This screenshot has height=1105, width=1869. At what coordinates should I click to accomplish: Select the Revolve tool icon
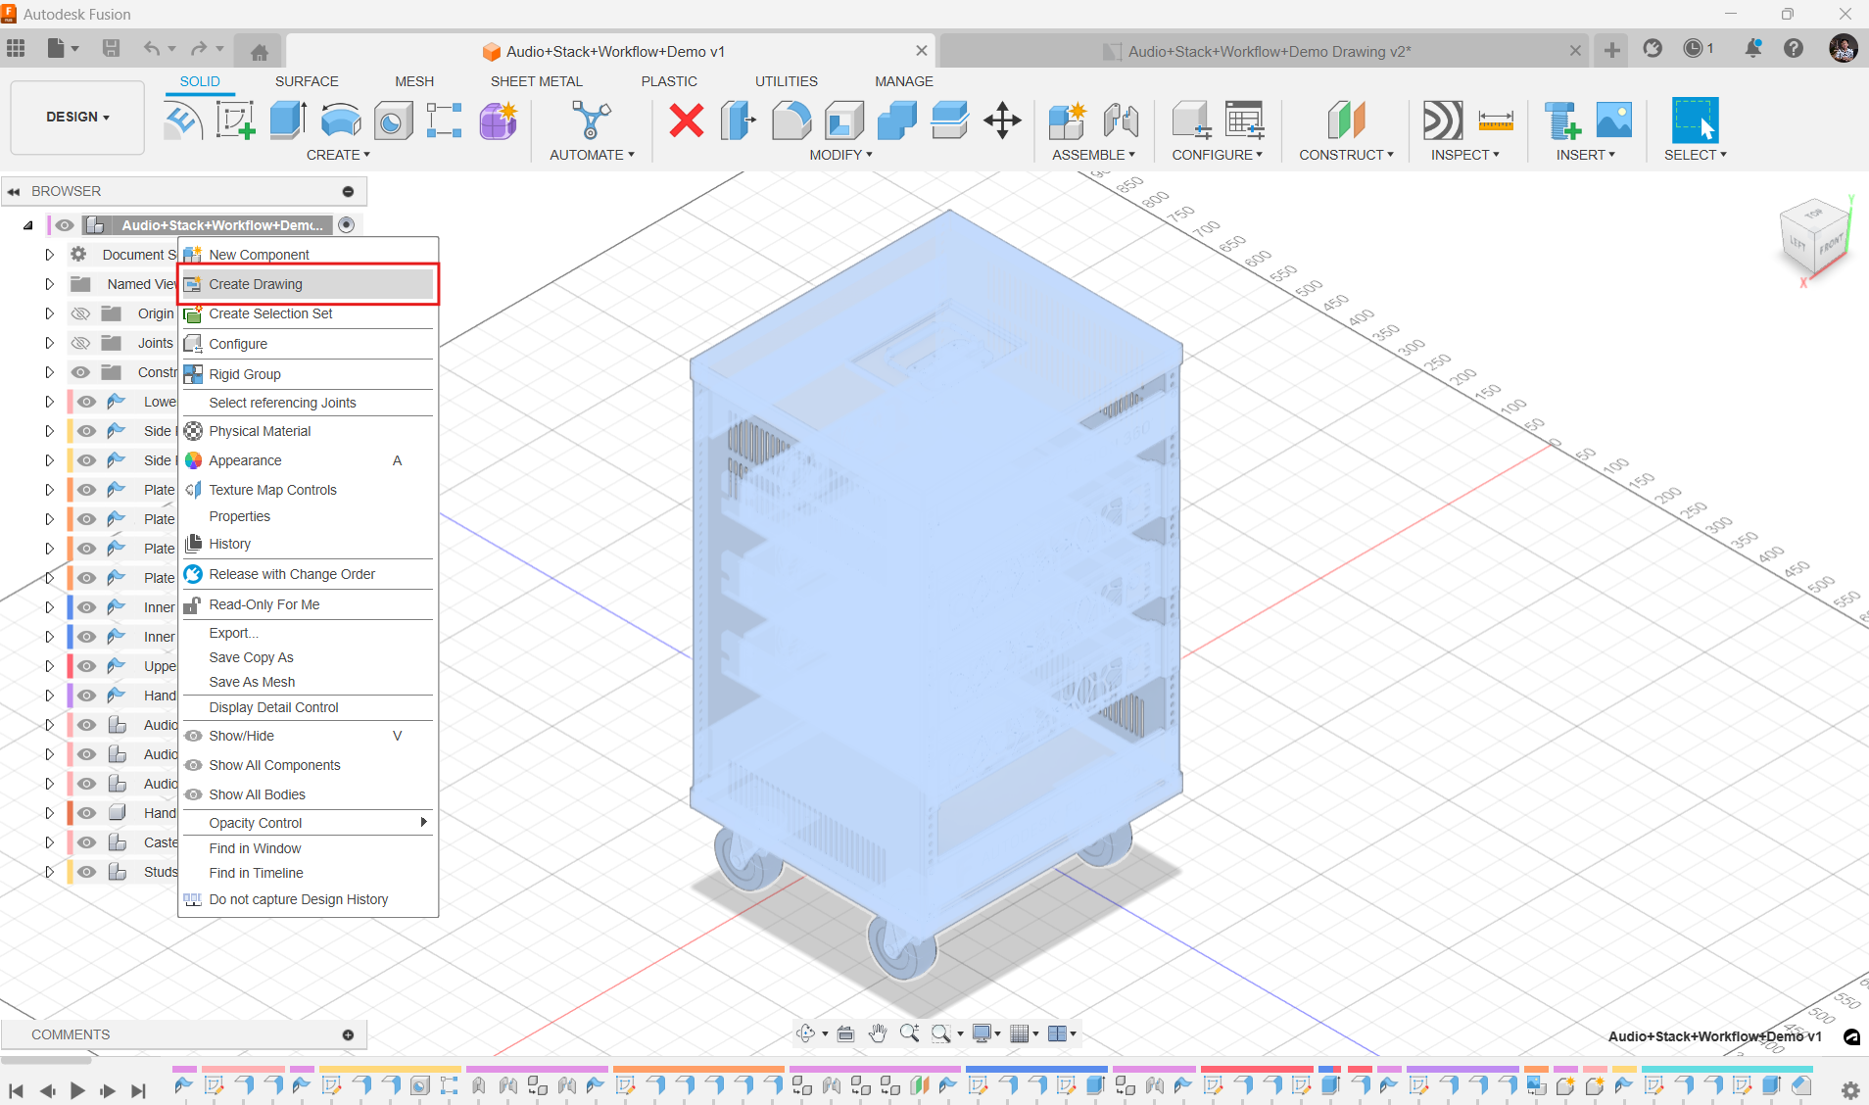pyautogui.click(x=340, y=120)
